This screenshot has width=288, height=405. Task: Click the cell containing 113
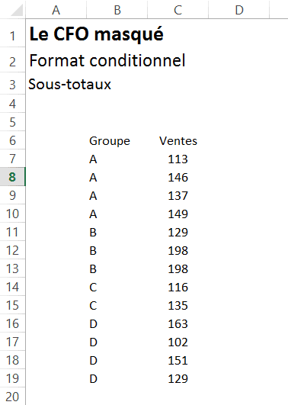click(x=178, y=159)
